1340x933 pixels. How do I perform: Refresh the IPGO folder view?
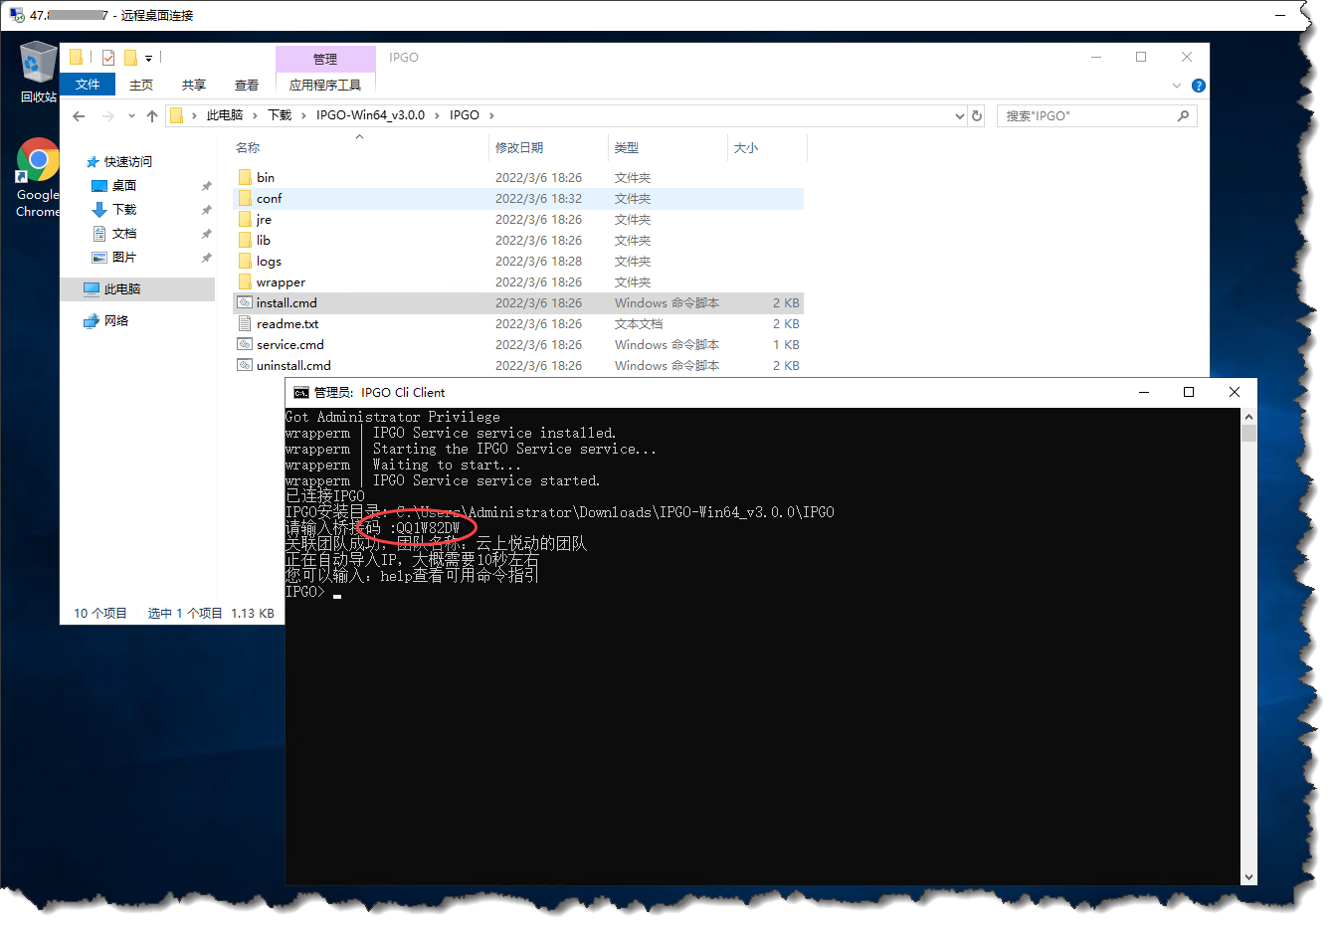pos(977,116)
